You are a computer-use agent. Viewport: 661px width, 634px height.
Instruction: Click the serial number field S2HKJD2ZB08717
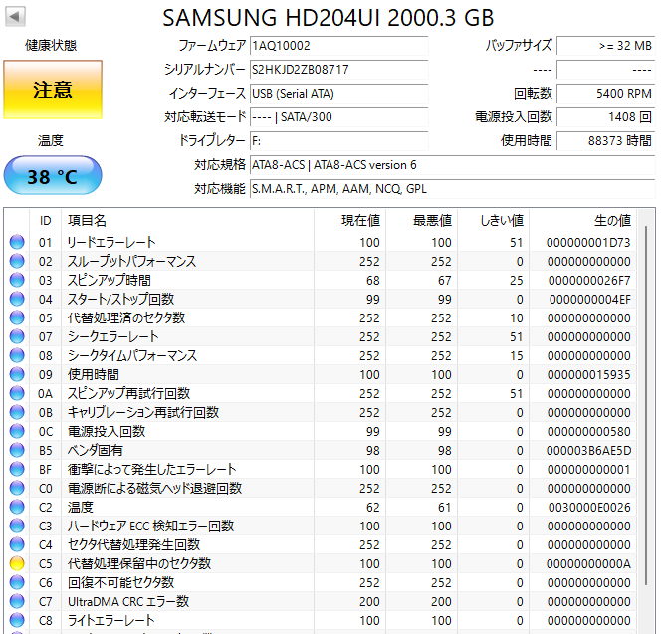click(339, 70)
